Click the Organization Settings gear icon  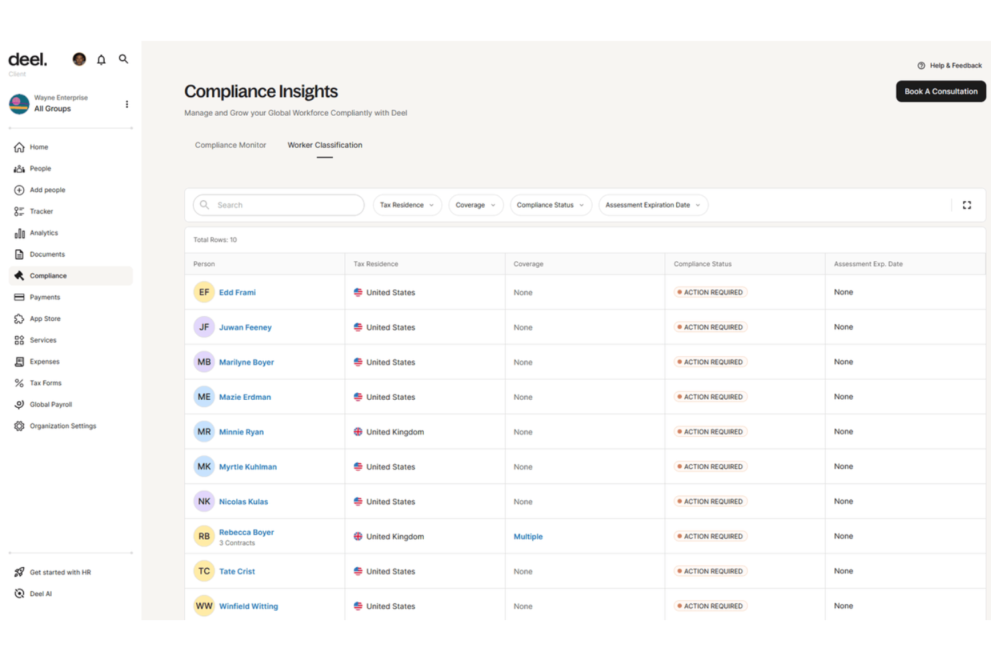tap(19, 426)
